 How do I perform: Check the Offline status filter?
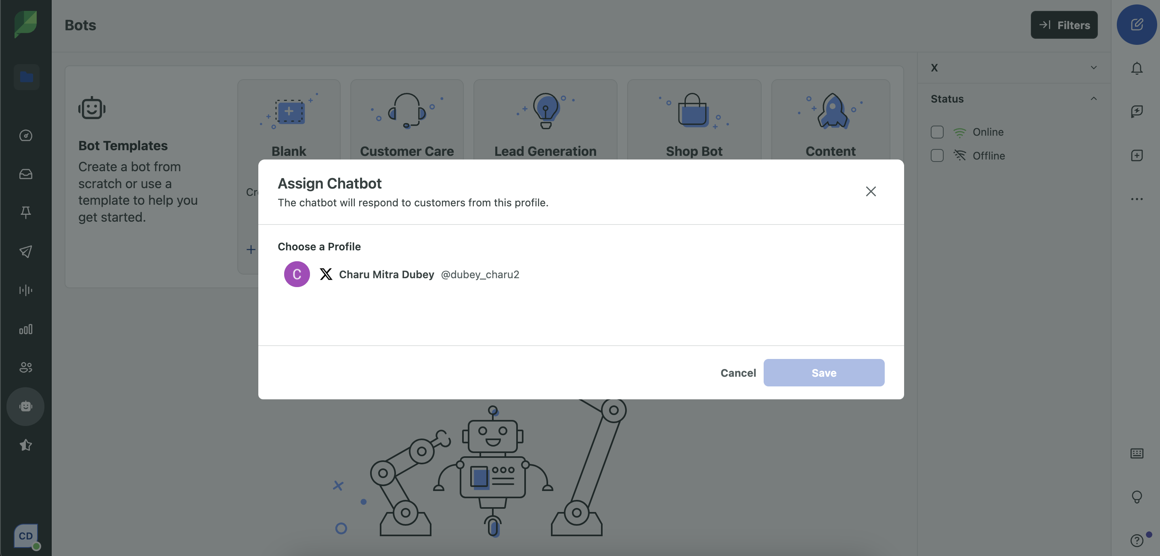click(937, 155)
